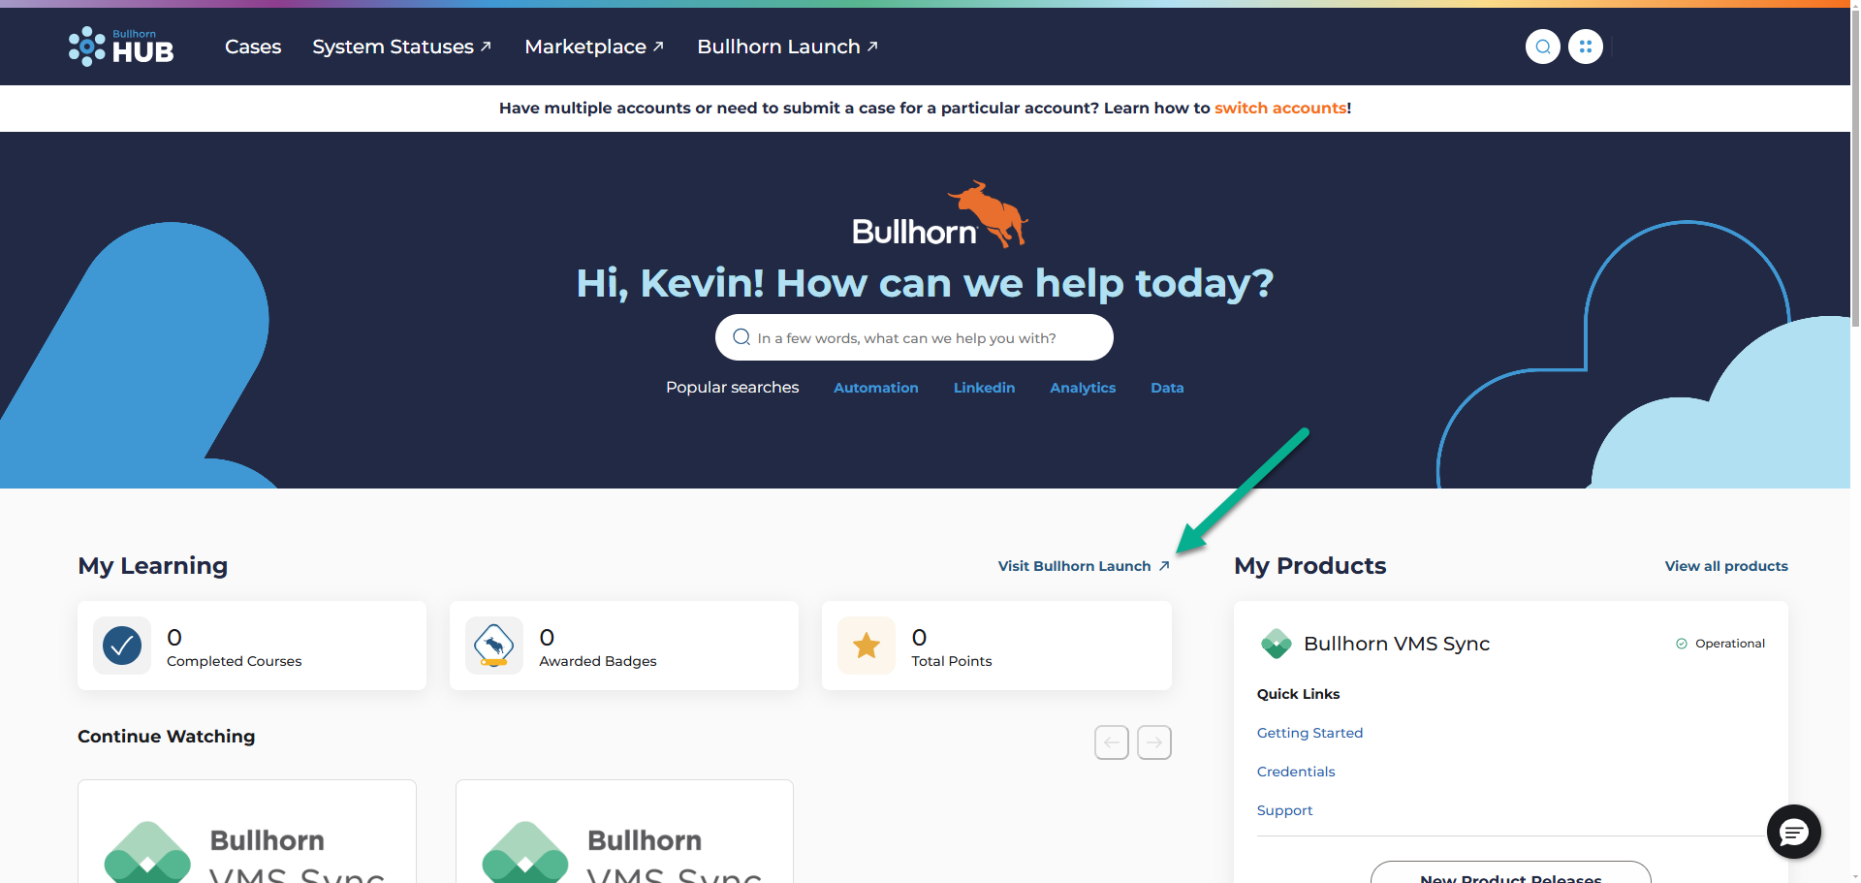Open the first Bullhorn VMS Sync video card

(247, 832)
